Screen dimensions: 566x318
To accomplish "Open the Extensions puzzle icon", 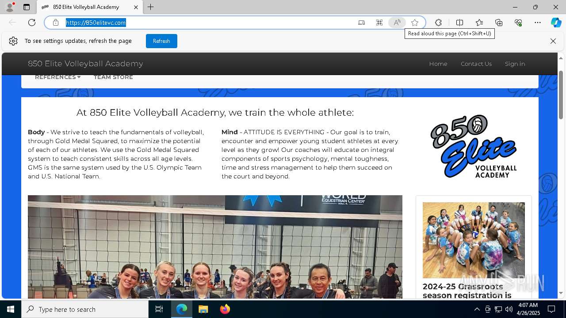I will point(438,23).
